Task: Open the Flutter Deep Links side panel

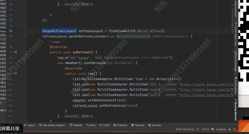Action: pyautogui.click(x=236, y=34)
